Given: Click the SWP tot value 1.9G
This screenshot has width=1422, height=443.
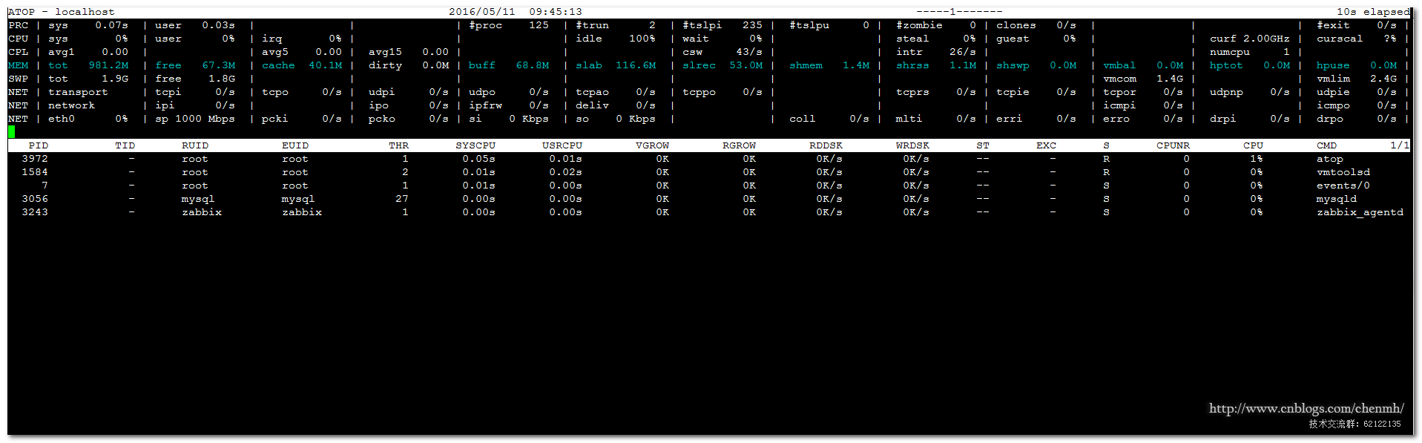Looking at the screenshot, I should [x=115, y=79].
